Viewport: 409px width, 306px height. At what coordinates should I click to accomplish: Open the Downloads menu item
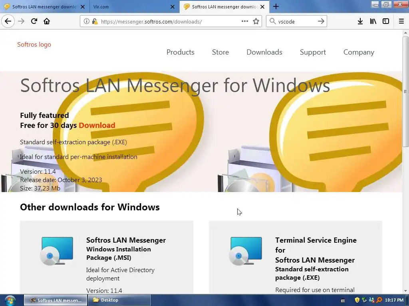coord(264,52)
